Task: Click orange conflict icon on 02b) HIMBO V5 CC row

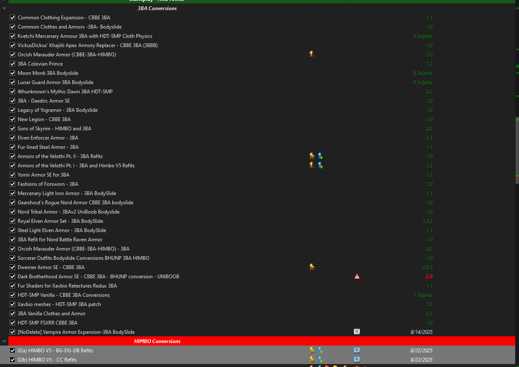Action: [x=312, y=359]
